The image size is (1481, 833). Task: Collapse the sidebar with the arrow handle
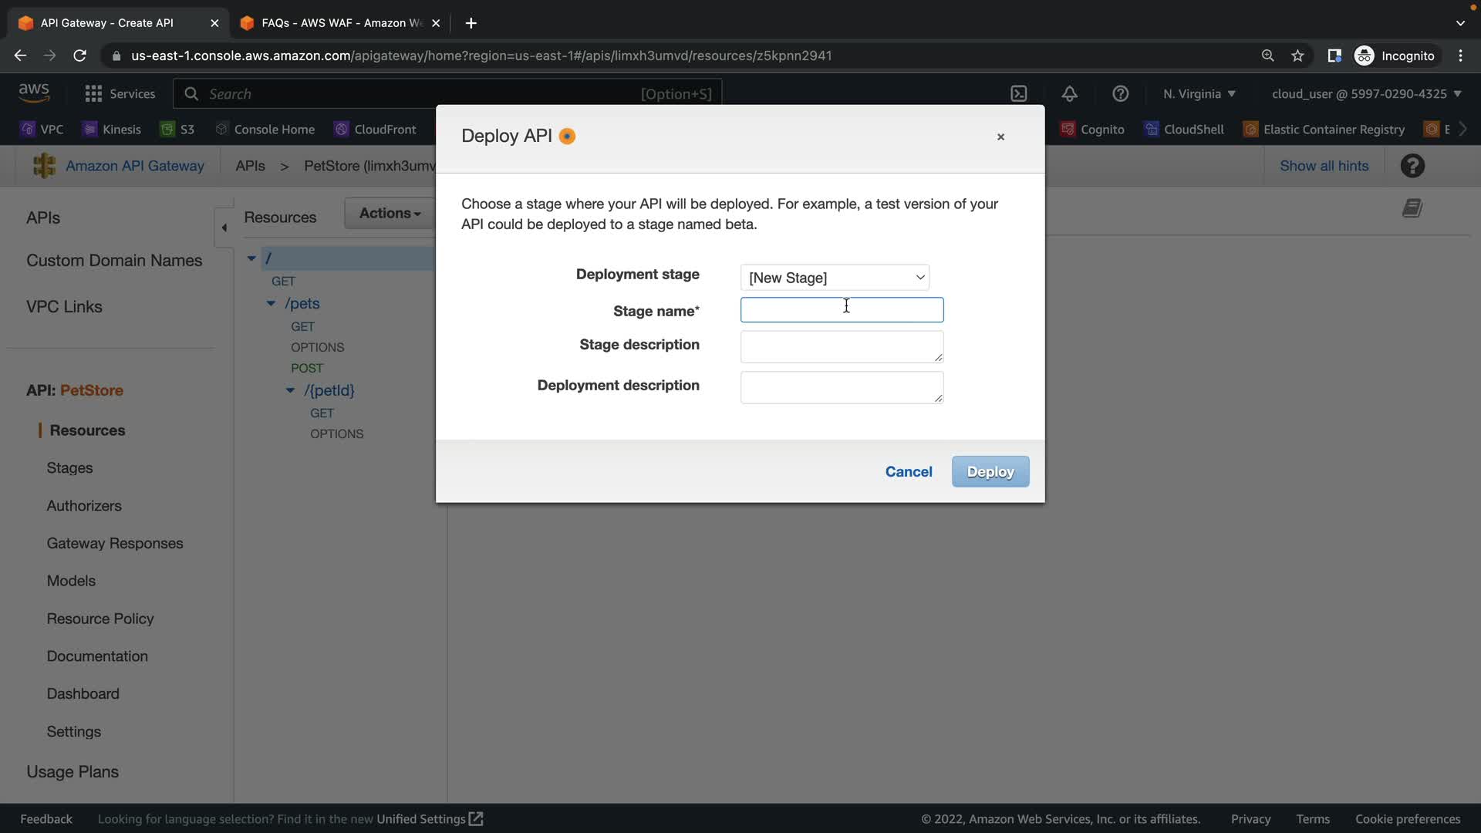[224, 228]
